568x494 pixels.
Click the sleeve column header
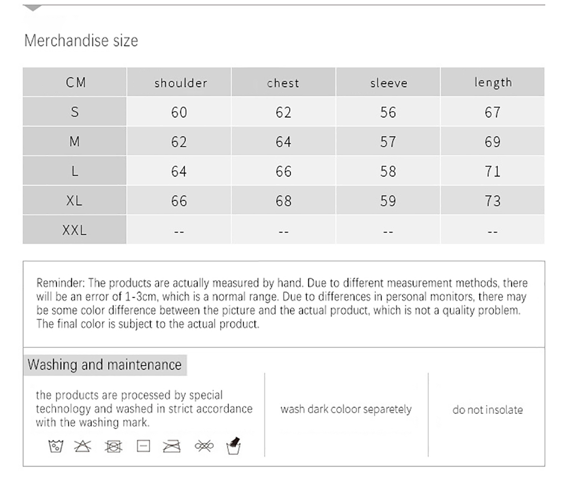pos(388,83)
